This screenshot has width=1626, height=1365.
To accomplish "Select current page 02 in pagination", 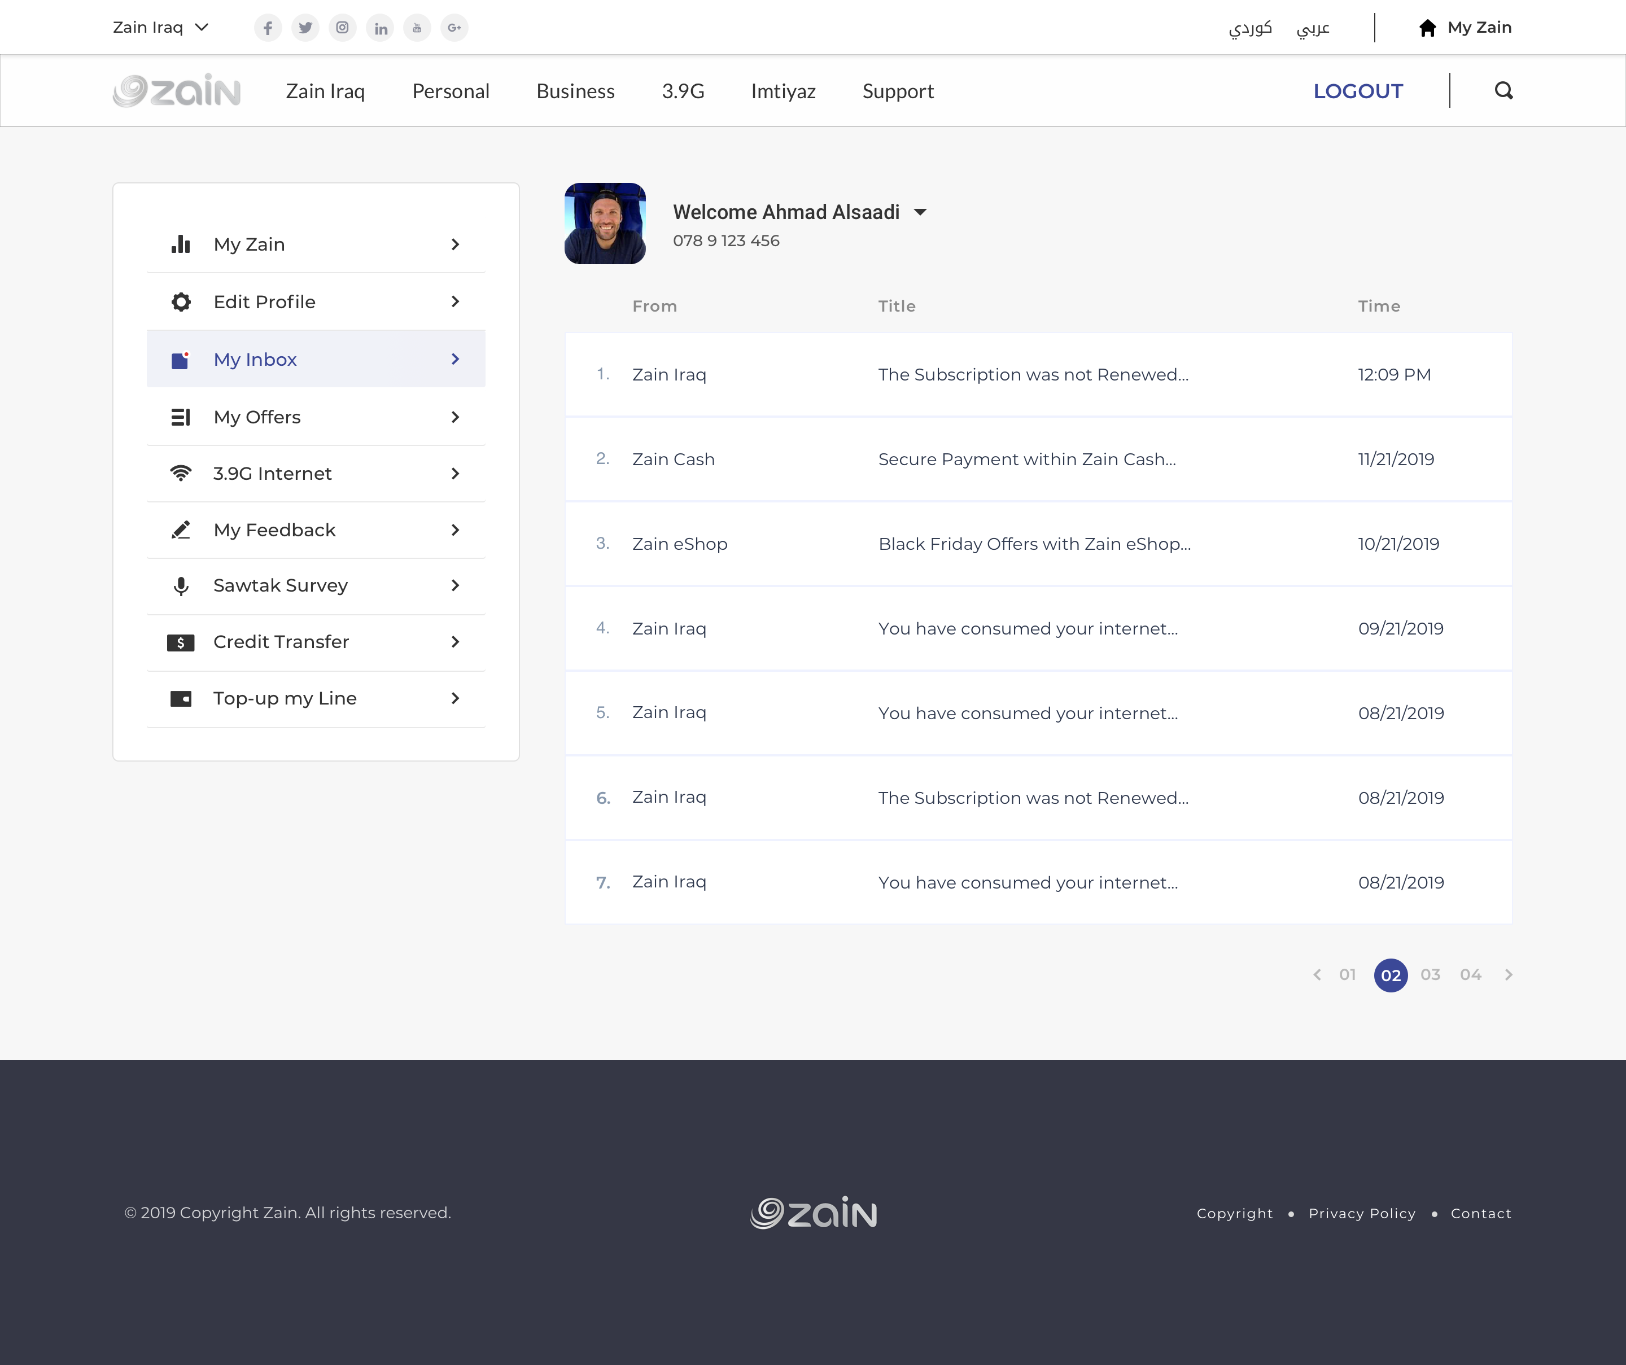I will pyautogui.click(x=1391, y=975).
